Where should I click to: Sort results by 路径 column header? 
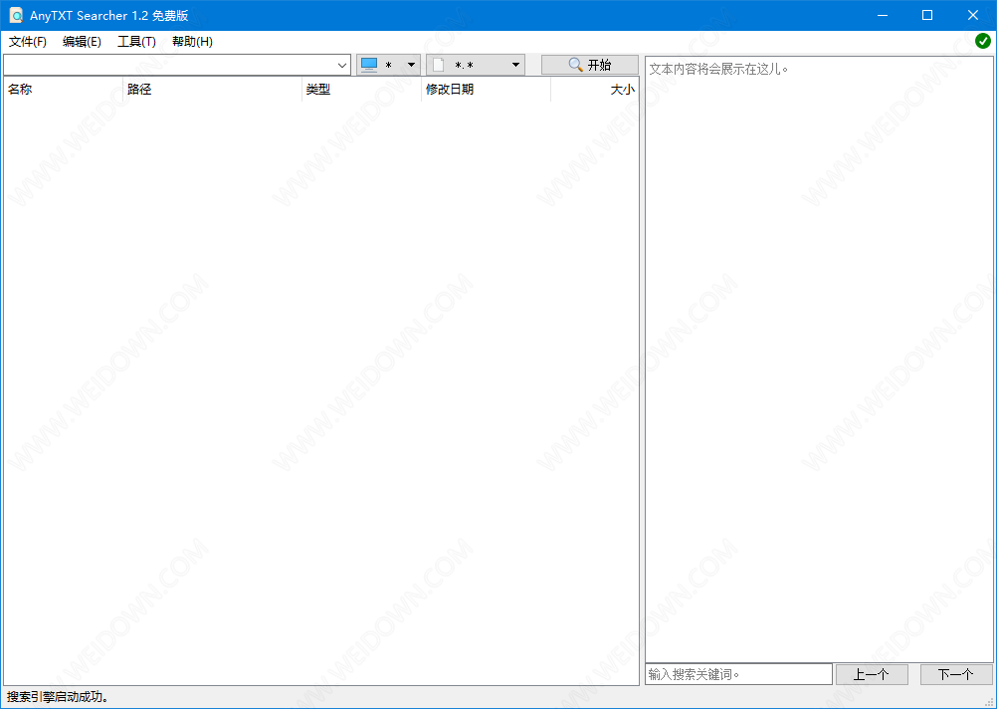pos(212,90)
